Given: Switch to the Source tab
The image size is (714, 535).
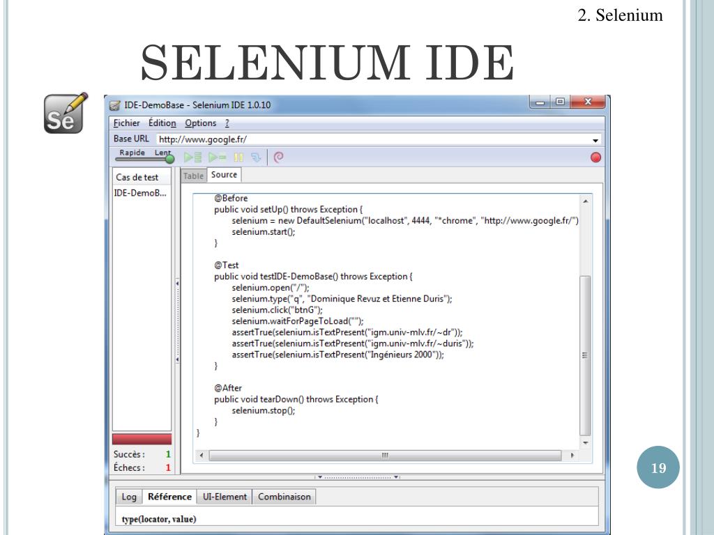Looking at the screenshot, I should pos(224,175).
